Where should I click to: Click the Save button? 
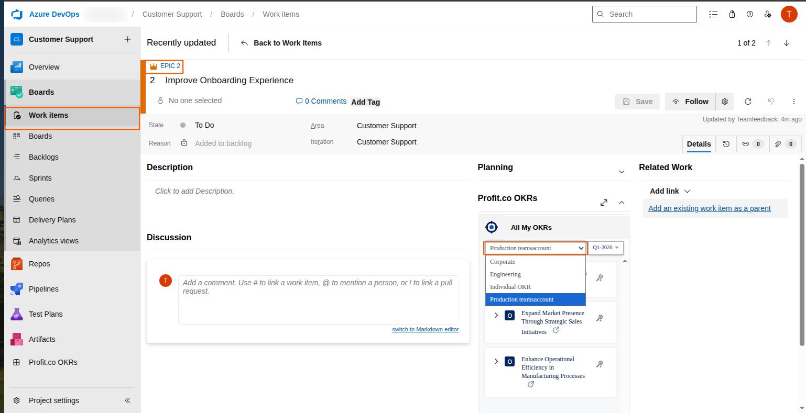[x=637, y=102]
